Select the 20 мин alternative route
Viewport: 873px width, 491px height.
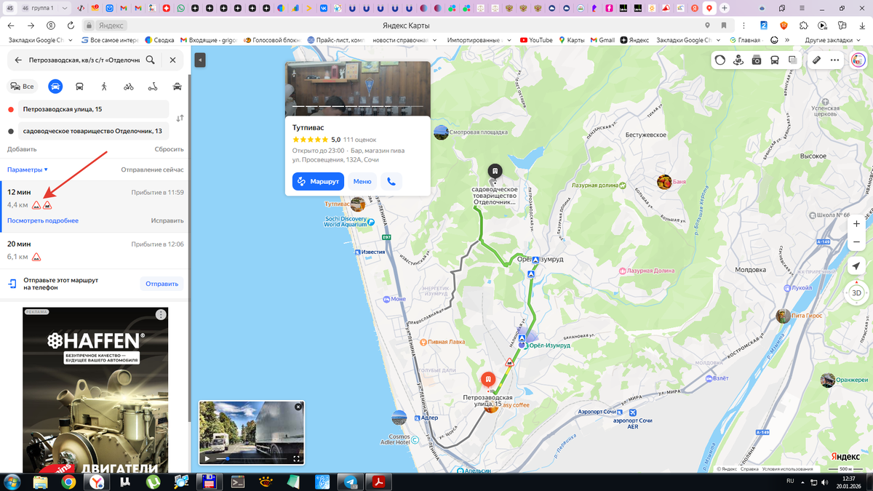tap(95, 250)
